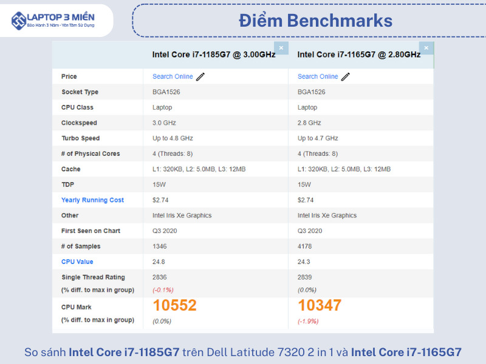Open Search Online link for i7-1185G7
486x364 pixels.
click(x=173, y=76)
